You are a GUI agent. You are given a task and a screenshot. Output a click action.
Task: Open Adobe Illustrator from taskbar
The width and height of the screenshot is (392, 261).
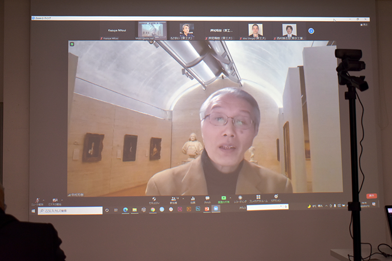coord(189,209)
